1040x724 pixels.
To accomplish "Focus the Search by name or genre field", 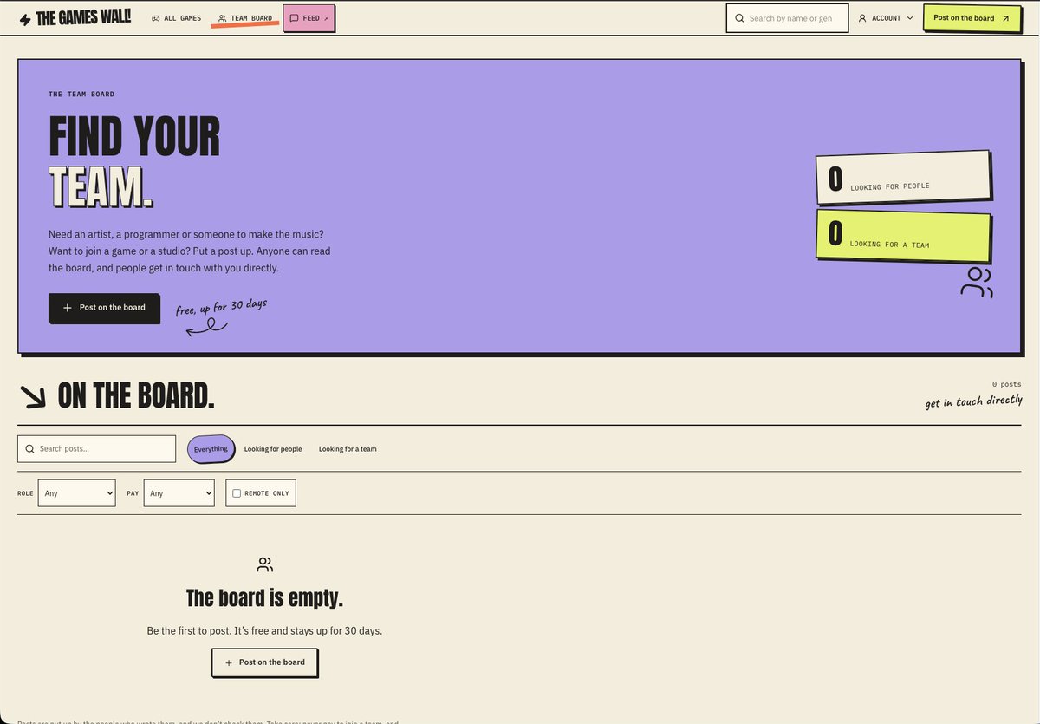I will point(787,18).
